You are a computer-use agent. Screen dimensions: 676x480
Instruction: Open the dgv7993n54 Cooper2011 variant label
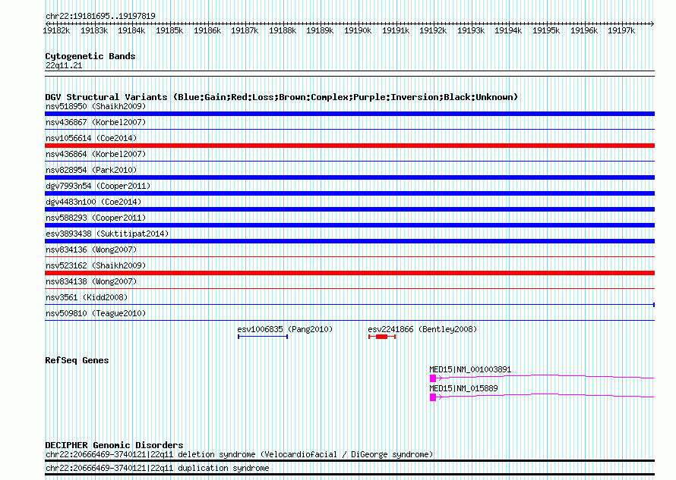[x=98, y=186]
